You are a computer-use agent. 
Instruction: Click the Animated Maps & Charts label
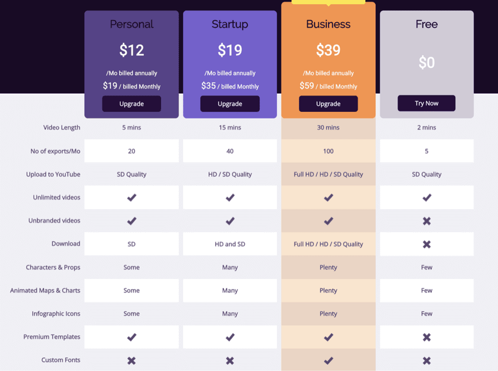(45, 290)
